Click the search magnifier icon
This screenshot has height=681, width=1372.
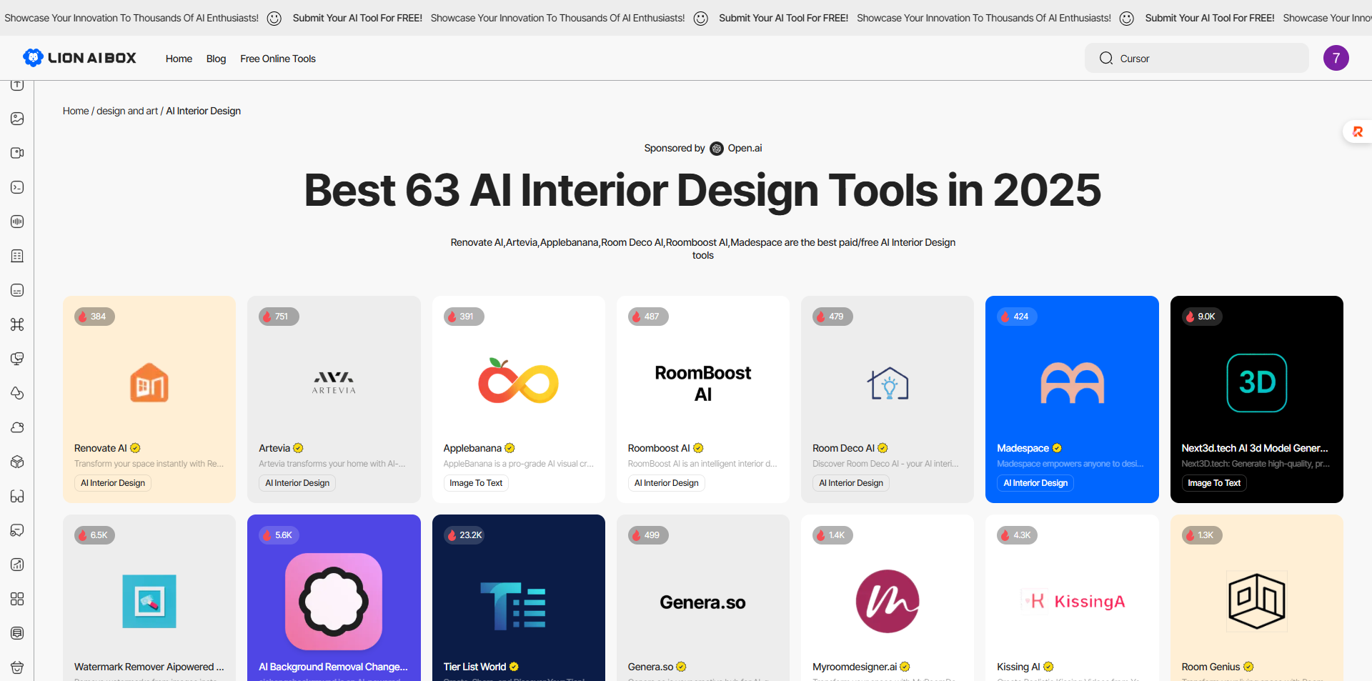point(1105,58)
